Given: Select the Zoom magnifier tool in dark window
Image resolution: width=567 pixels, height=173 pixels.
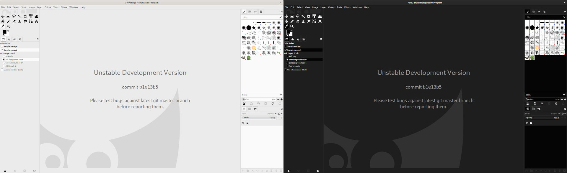Looking at the screenshot, I should click(x=292, y=27).
